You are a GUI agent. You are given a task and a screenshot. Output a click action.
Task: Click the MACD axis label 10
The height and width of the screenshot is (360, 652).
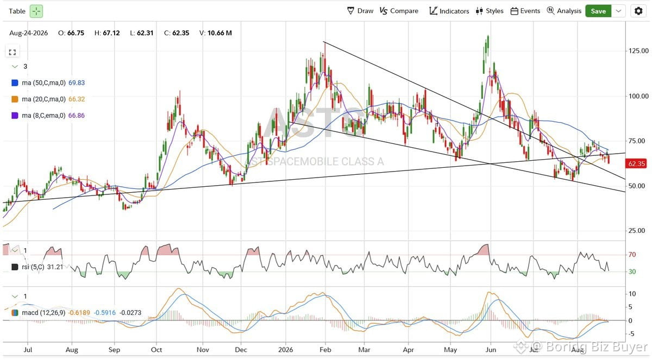(632, 294)
